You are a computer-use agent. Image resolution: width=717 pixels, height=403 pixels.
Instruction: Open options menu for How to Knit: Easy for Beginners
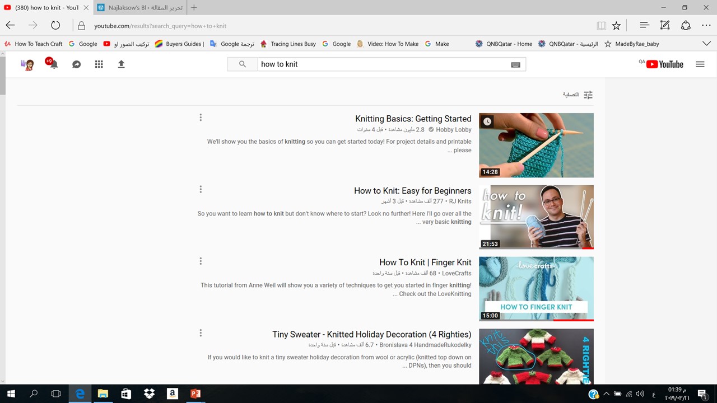201,189
